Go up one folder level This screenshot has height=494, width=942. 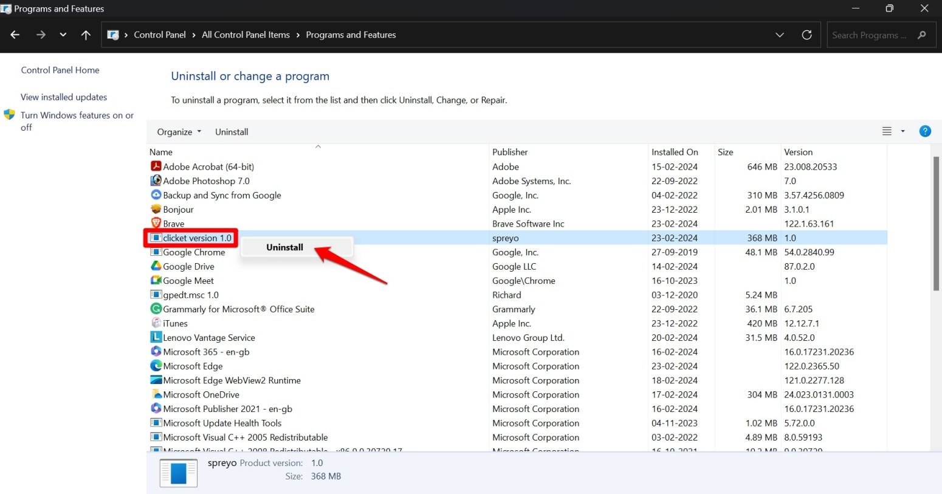86,35
